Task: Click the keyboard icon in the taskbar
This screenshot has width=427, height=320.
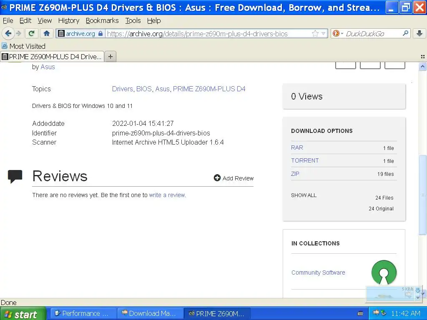Action: coord(360,313)
